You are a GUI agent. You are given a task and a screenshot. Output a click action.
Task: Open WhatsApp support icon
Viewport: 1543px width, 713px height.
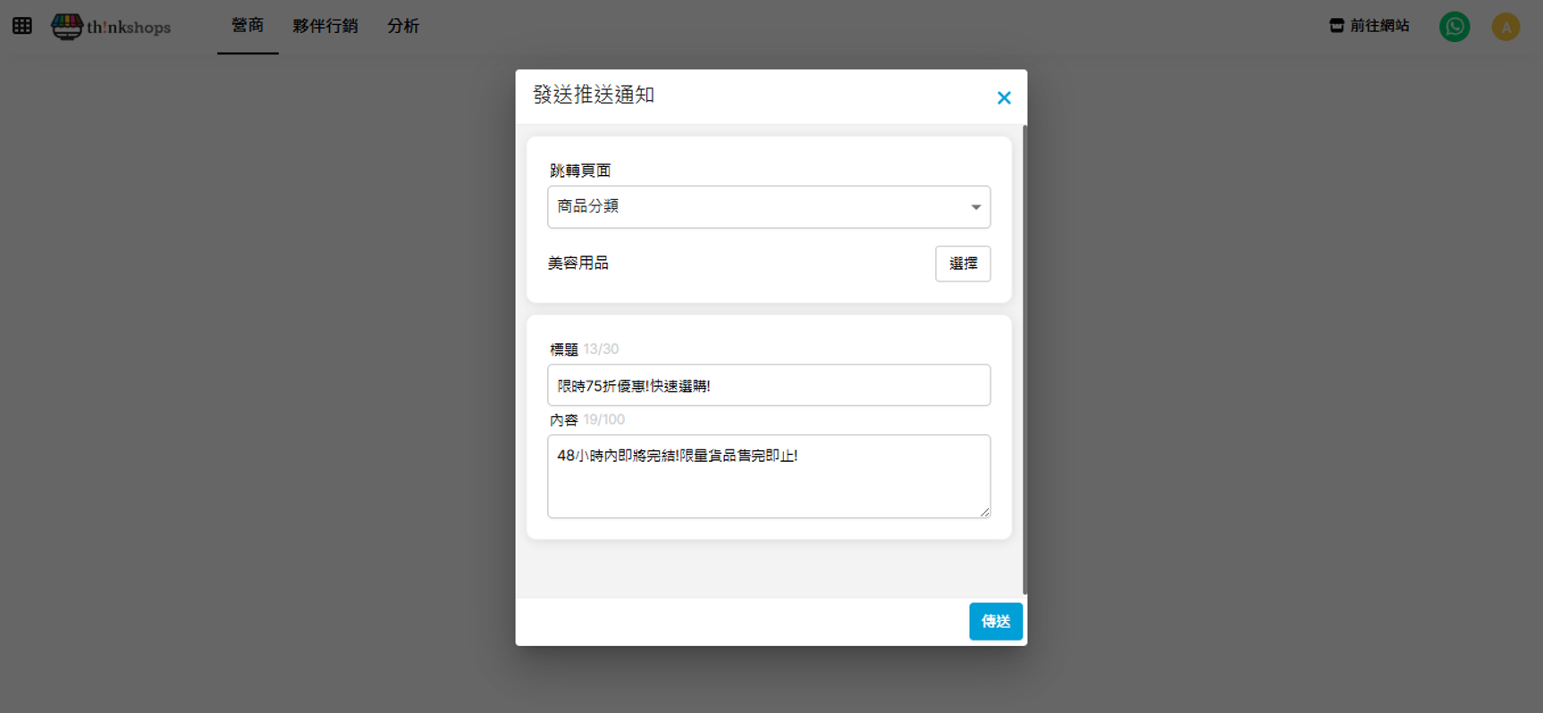coord(1454,27)
